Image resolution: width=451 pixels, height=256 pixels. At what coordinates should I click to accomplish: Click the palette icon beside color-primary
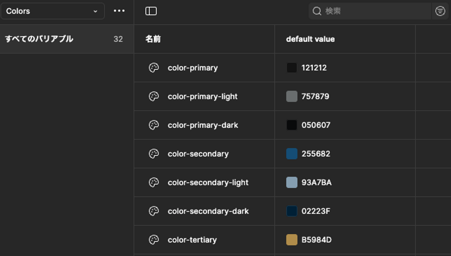(154, 68)
